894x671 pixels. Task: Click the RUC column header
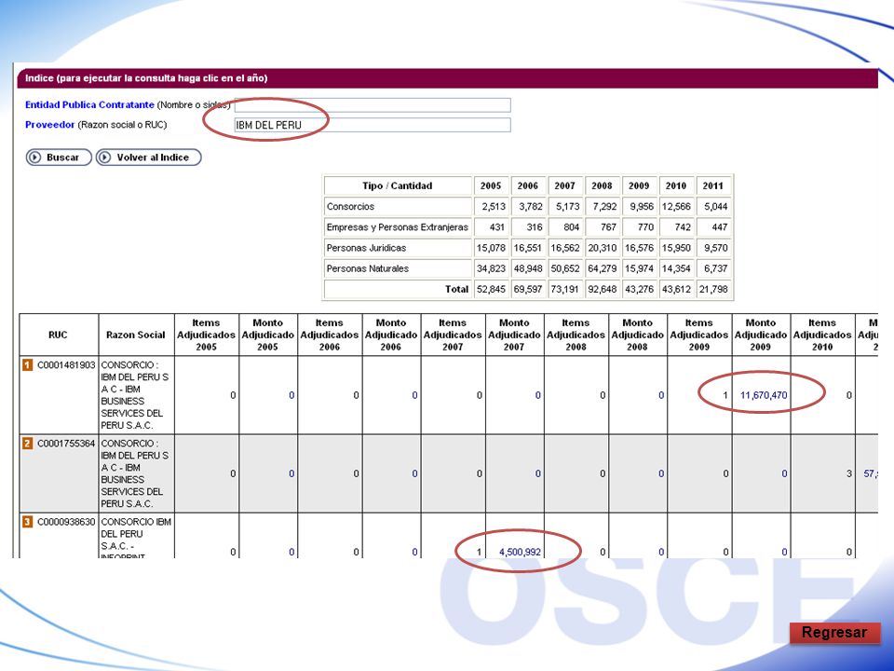(58, 335)
